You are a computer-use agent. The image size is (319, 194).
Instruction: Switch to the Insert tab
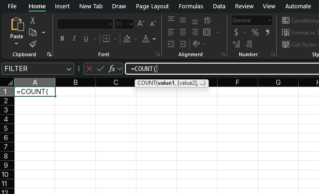point(62,6)
